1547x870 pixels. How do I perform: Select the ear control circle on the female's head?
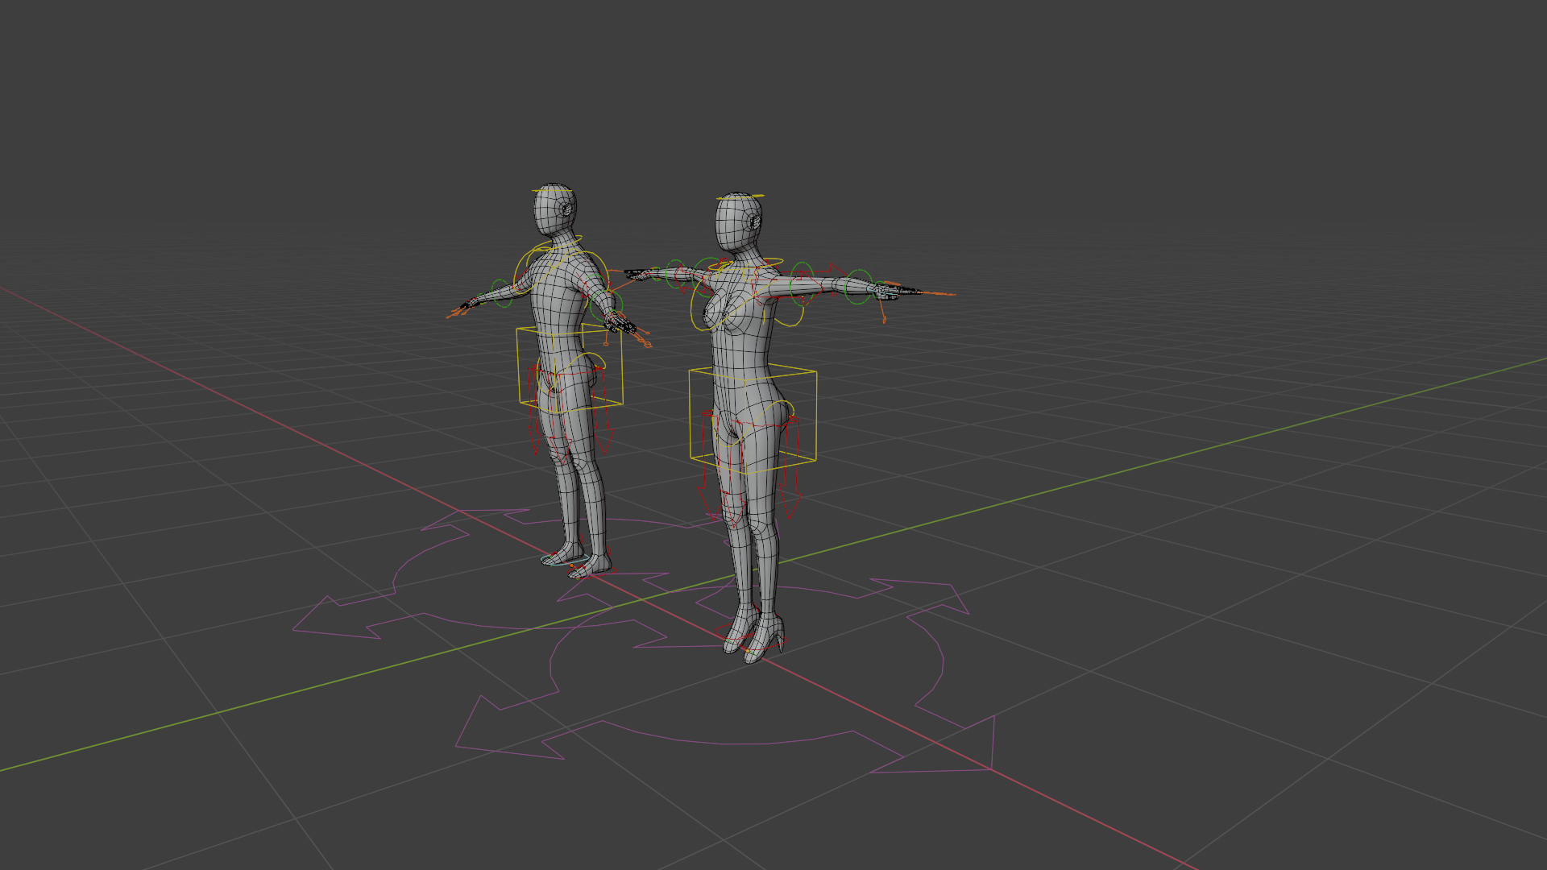tap(753, 220)
